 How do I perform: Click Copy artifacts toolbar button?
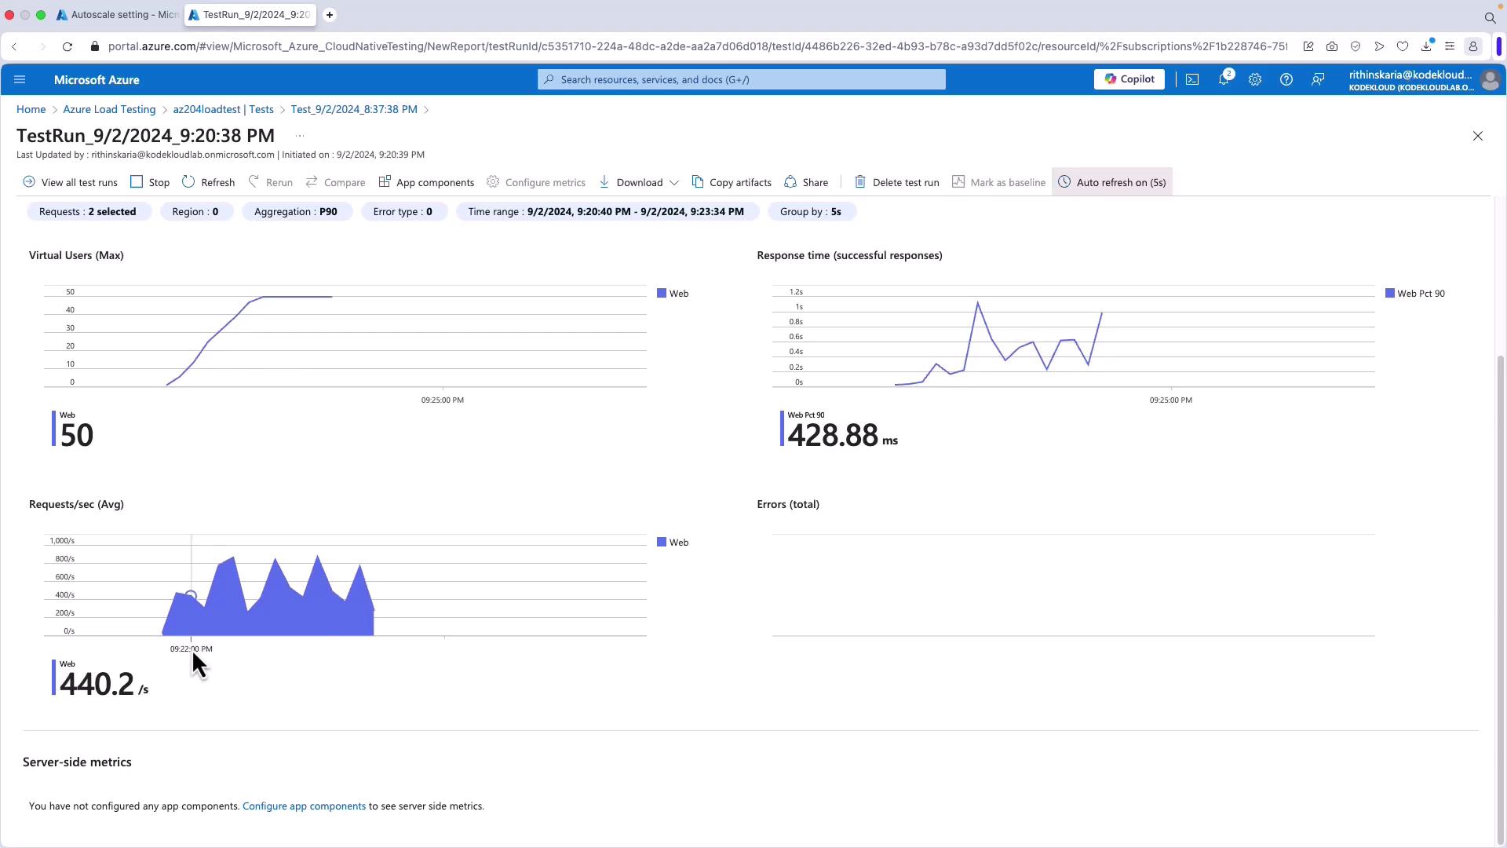click(732, 182)
